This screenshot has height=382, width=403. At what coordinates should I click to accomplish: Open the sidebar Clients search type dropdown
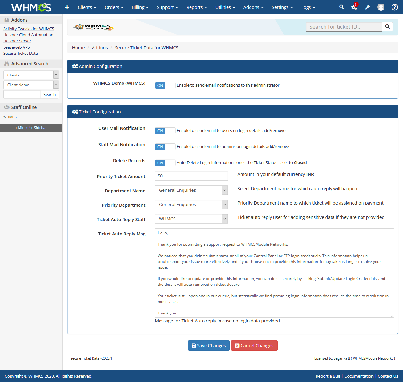pyautogui.click(x=31, y=75)
